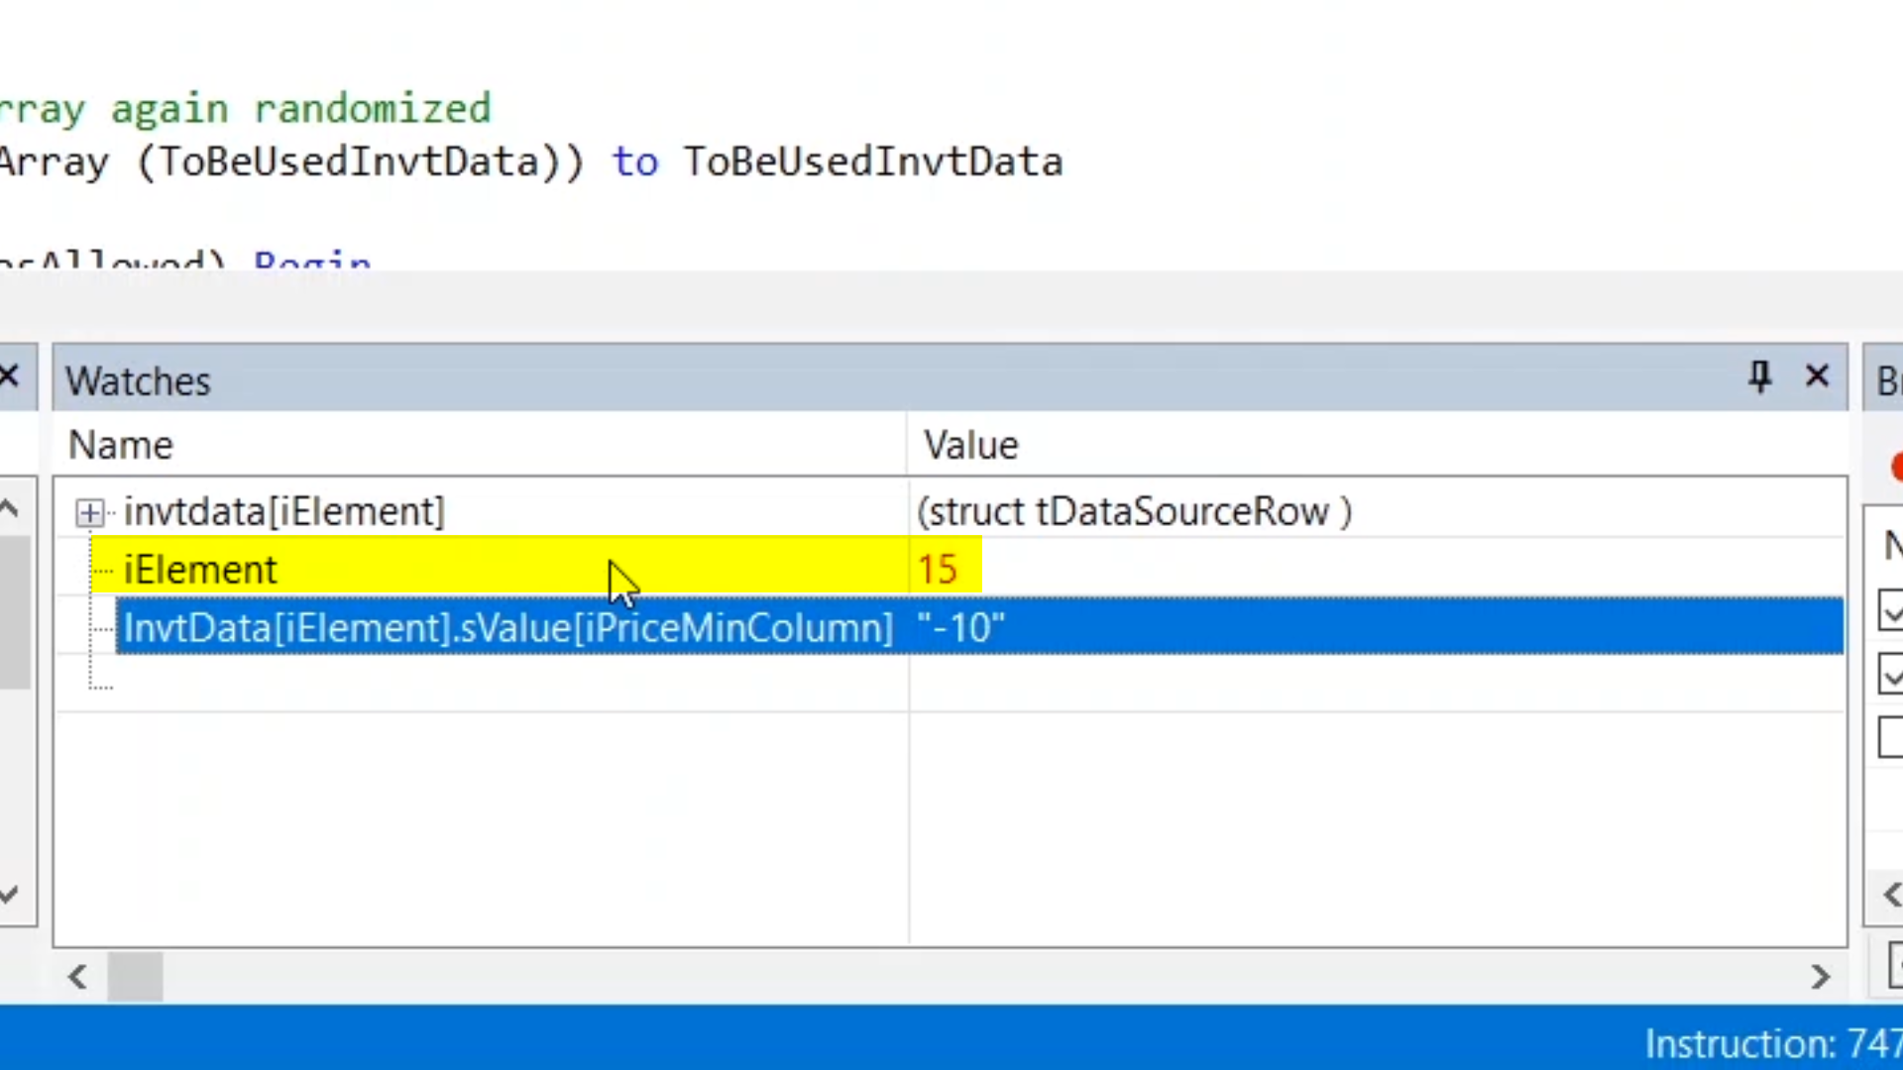Expand the invtdata[iElement] struct node

(89, 512)
